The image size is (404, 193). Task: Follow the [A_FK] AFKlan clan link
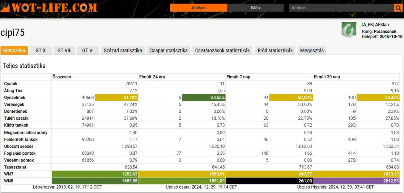(375, 25)
